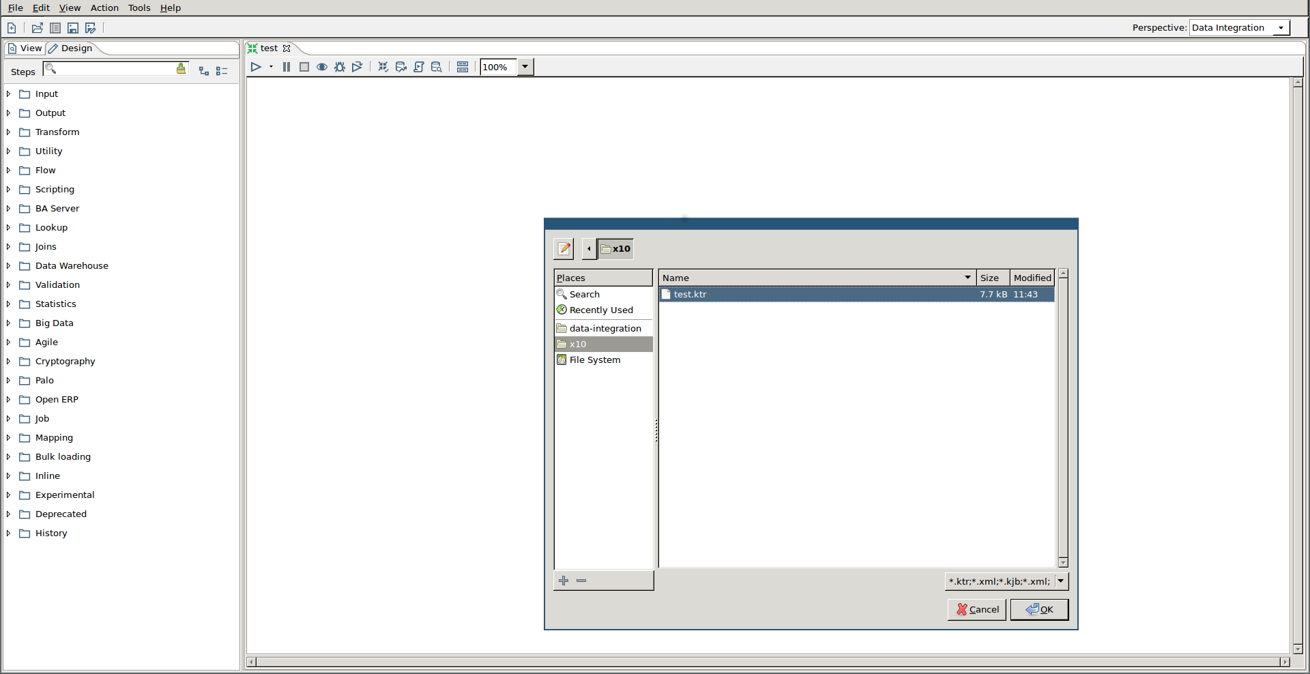Click the Explore database icon
Screen dimensions: 1310x674
click(437, 67)
